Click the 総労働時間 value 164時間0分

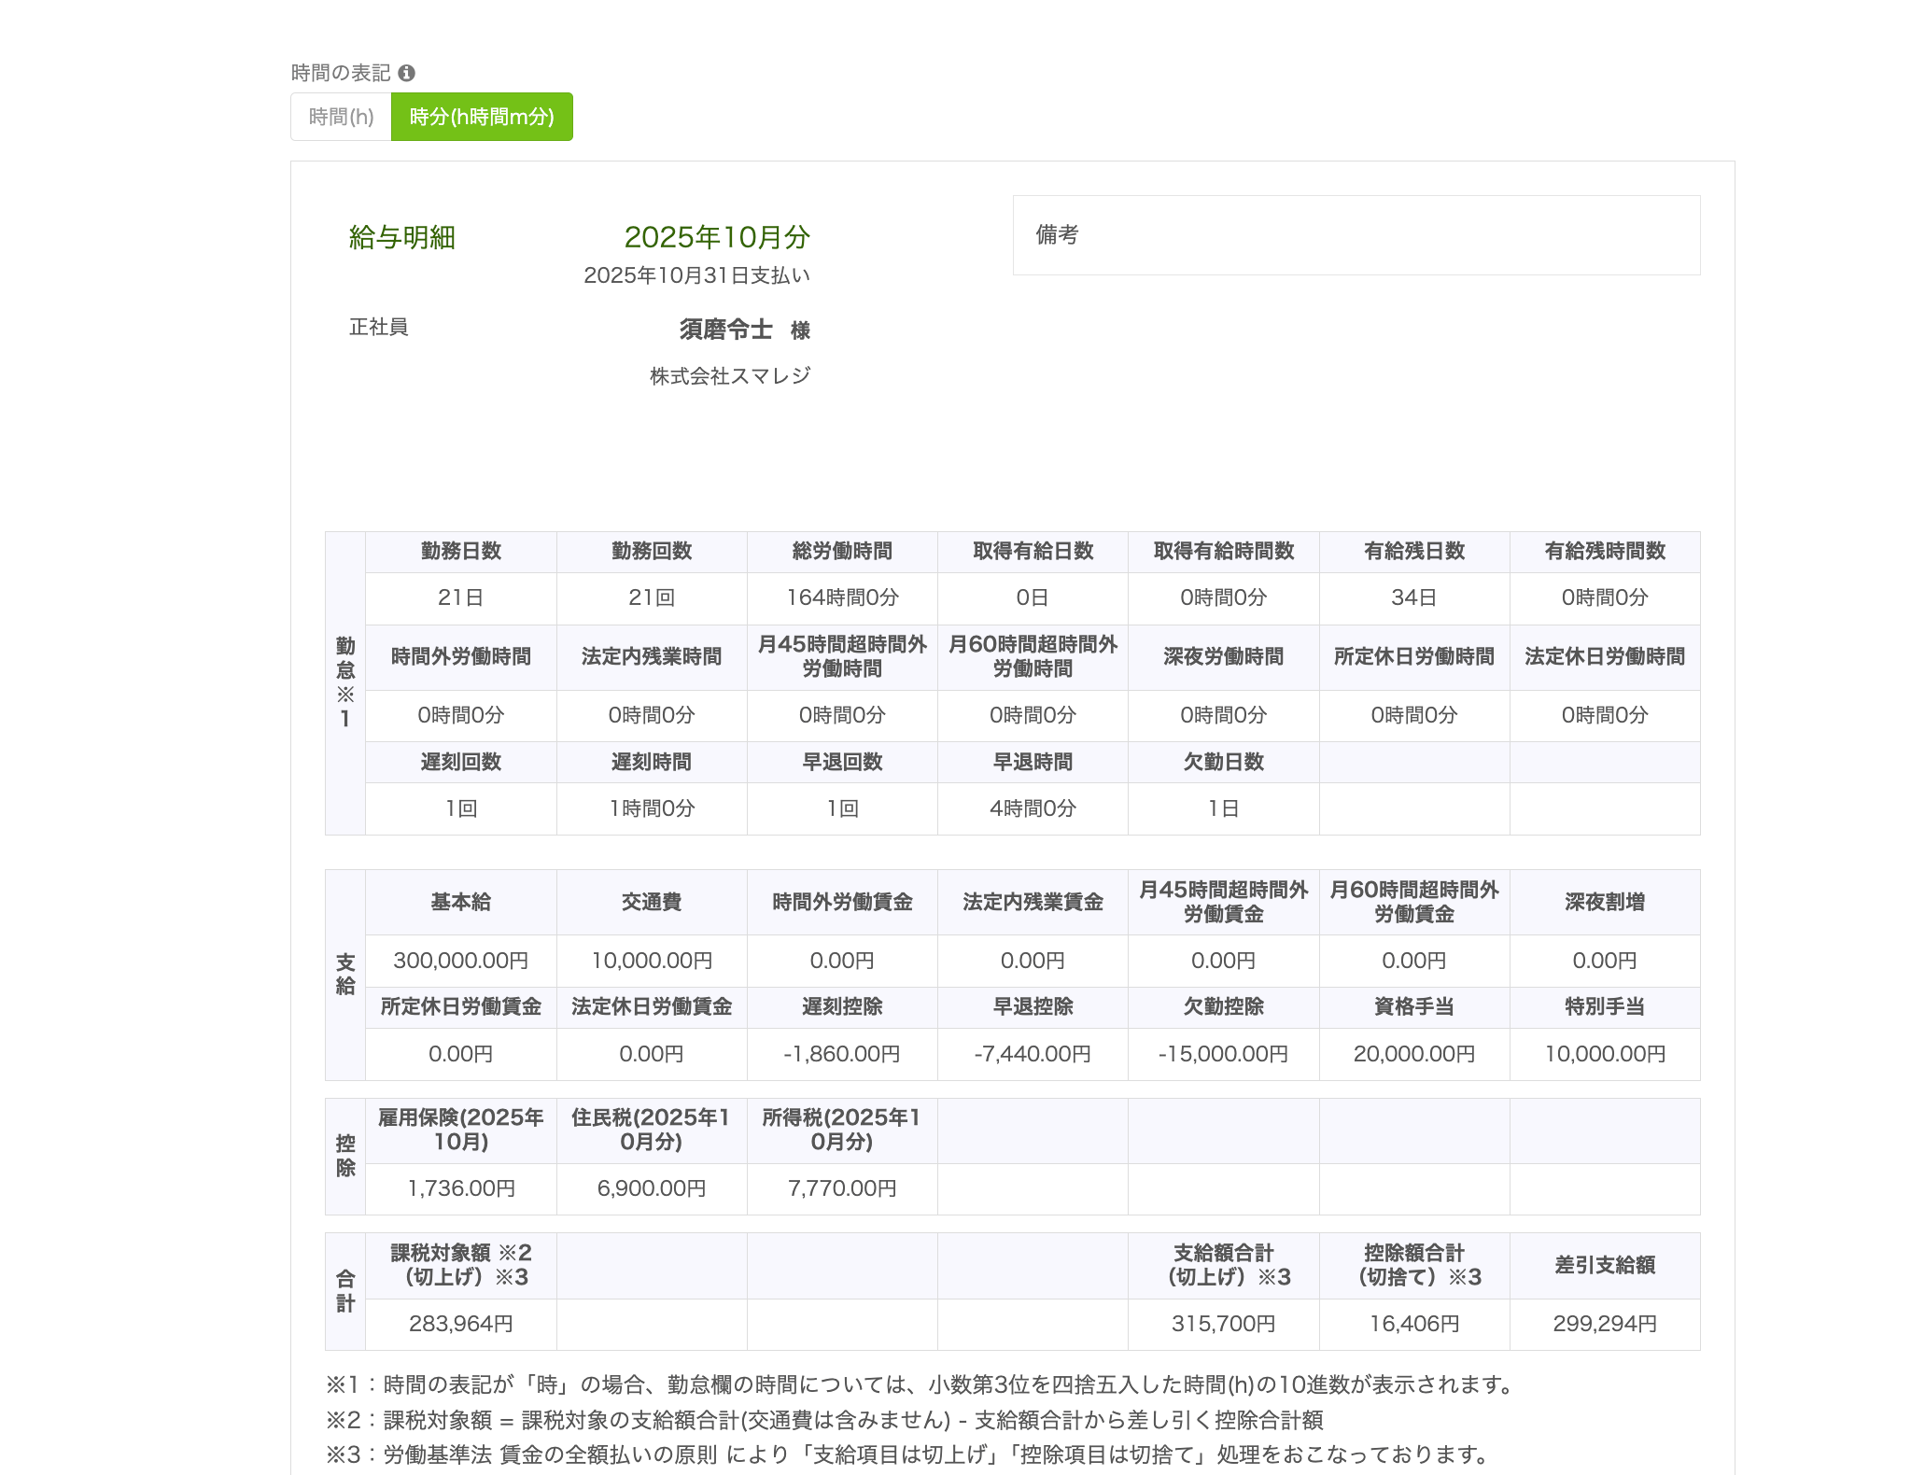(842, 597)
